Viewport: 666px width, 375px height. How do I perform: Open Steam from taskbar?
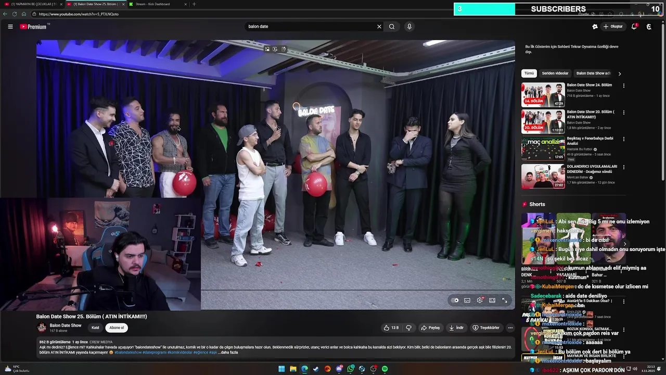(x=316, y=369)
